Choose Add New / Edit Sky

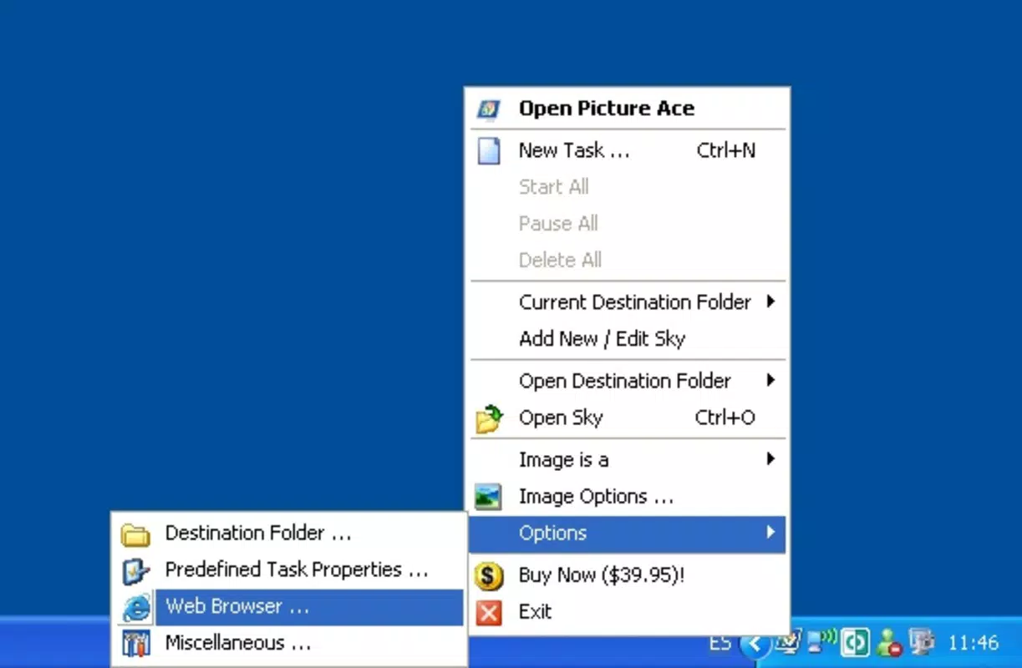point(628,339)
